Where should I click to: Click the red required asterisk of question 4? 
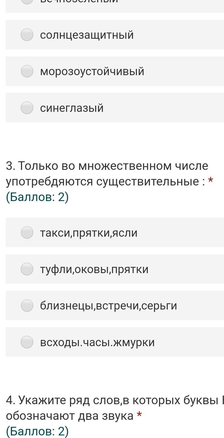(x=139, y=415)
